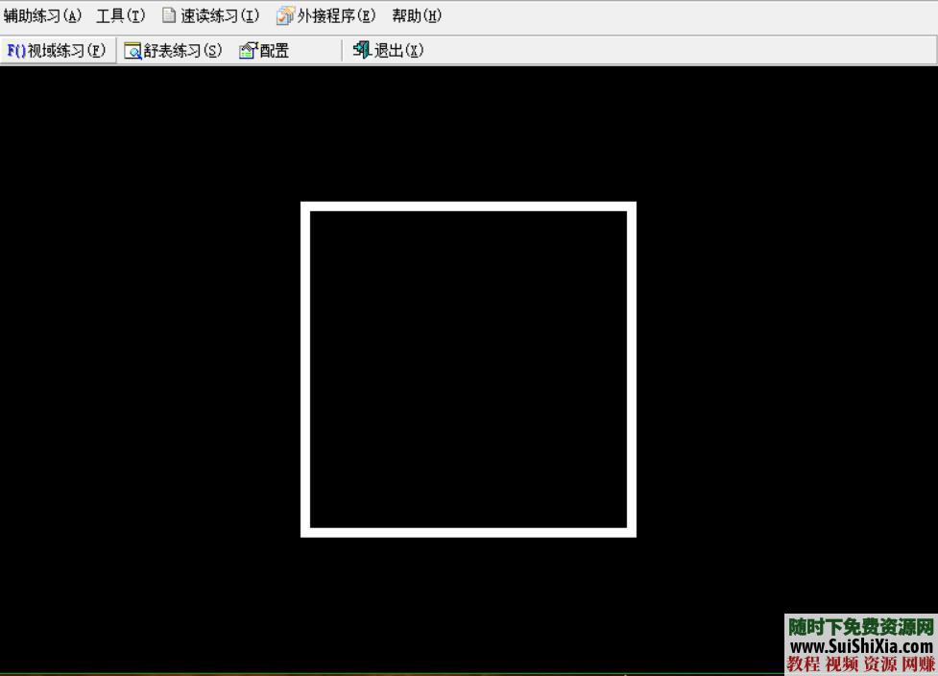Click the green exit door icon
The height and width of the screenshot is (676, 938).
click(x=362, y=50)
